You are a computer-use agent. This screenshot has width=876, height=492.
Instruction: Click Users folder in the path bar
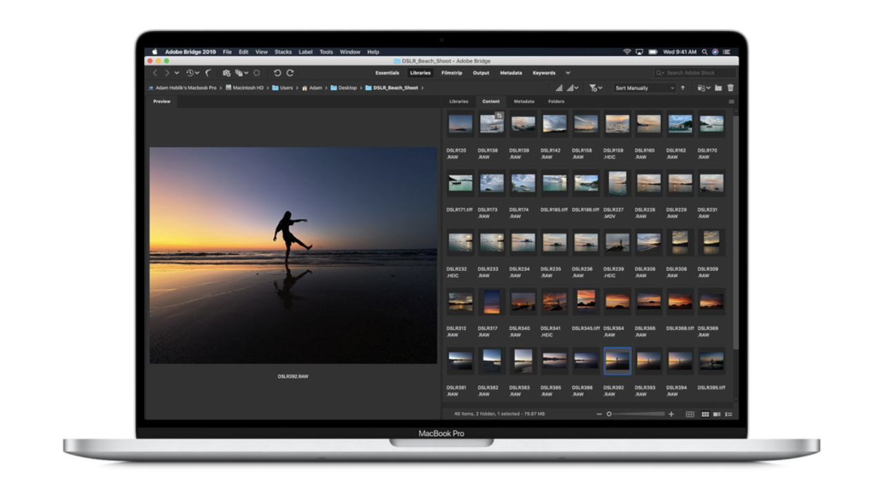(x=282, y=88)
